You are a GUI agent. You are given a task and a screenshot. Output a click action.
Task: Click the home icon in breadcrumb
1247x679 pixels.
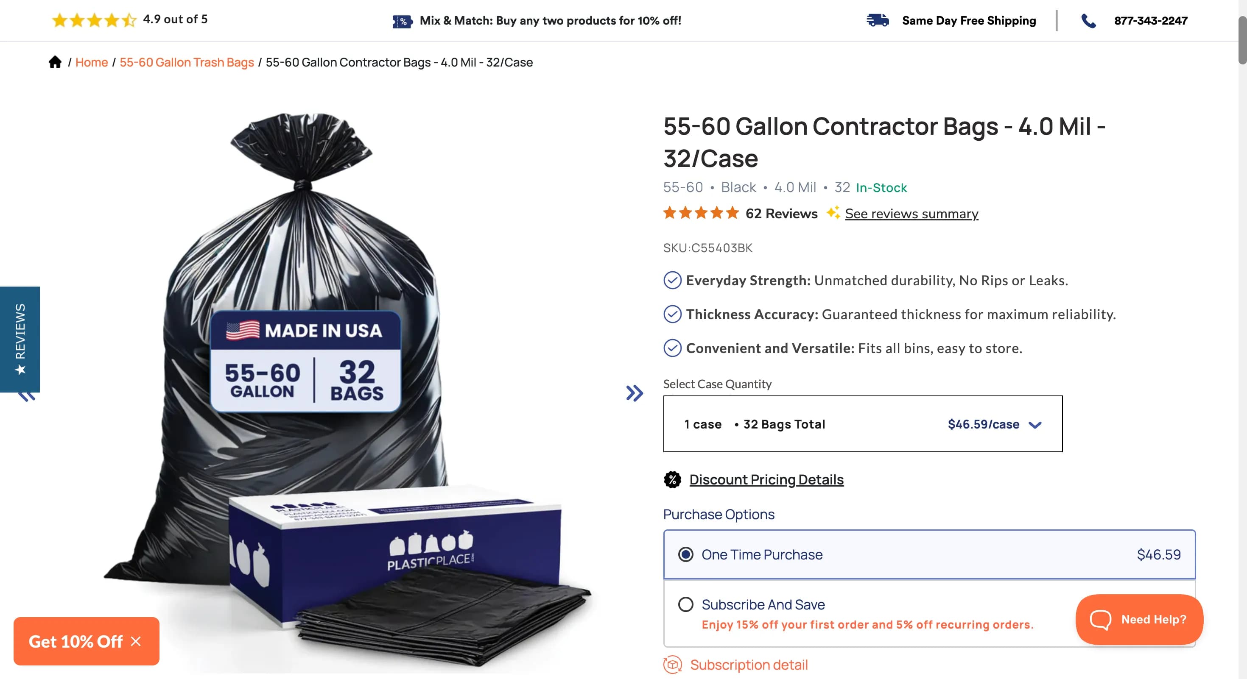click(55, 62)
